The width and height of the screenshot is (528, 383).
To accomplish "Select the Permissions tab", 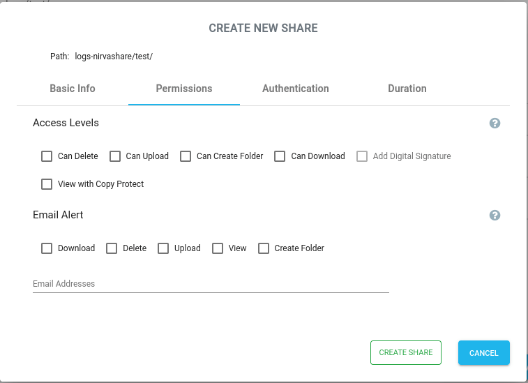I will 184,89.
